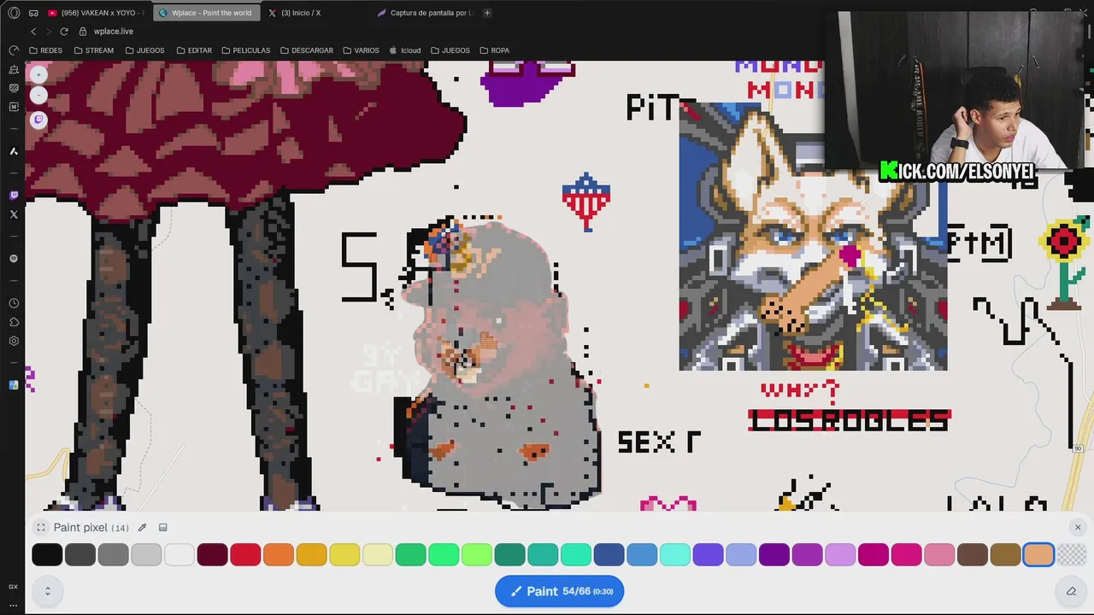Select the transparent checkered swatch
This screenshot has width=1094, height=615.
[x=1072, y=555]
